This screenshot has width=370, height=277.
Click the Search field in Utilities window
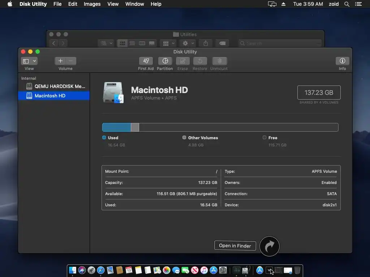(280, 43)
